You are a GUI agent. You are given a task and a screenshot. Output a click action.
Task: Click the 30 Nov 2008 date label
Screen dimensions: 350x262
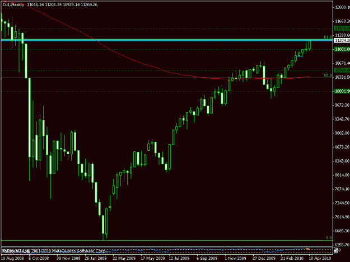coord(68,258)
